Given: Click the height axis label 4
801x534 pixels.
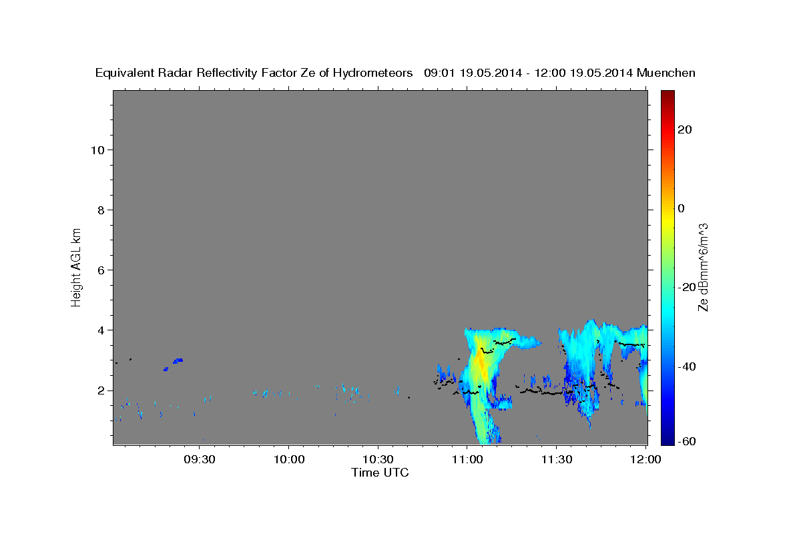Looking at the screenshot, I should click(101, 330).
